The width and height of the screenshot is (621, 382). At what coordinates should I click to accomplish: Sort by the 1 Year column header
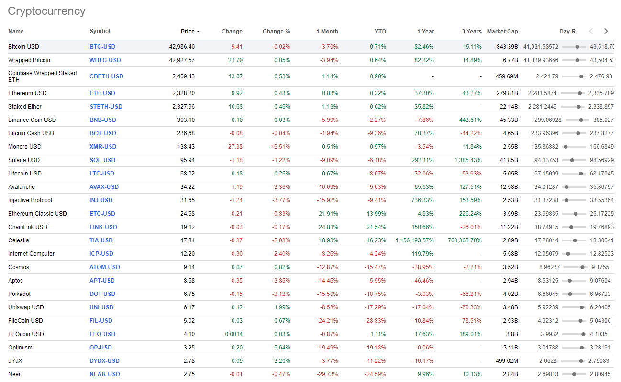[x=425, y=32]
